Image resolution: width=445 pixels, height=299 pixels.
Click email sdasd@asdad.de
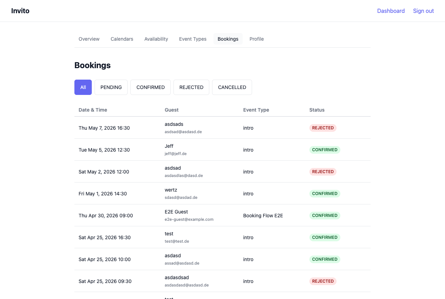(181, 197)
